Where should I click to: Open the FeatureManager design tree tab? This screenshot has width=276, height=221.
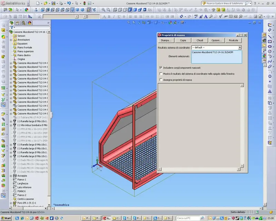12,23
